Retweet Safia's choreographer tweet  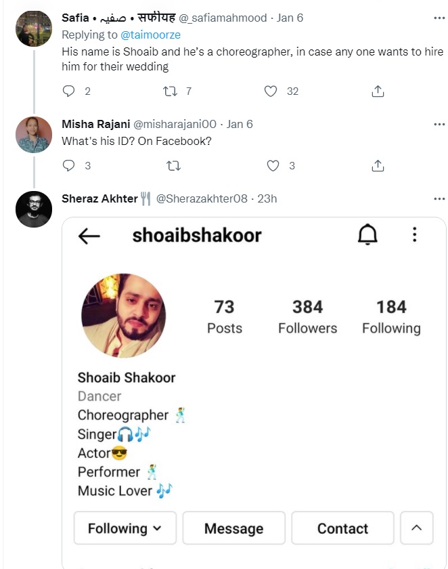click(170, 91)
